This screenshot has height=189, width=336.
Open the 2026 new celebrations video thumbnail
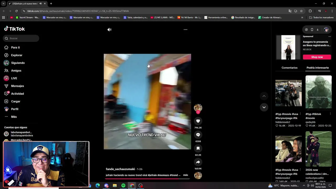click(x=318, y=149)
